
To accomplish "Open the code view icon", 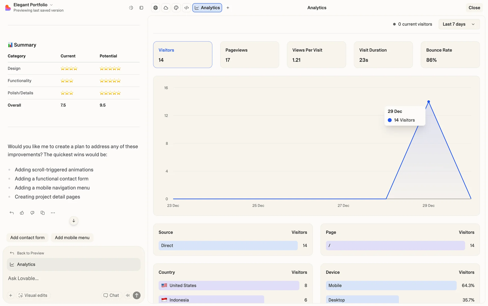I will point(187,8).
